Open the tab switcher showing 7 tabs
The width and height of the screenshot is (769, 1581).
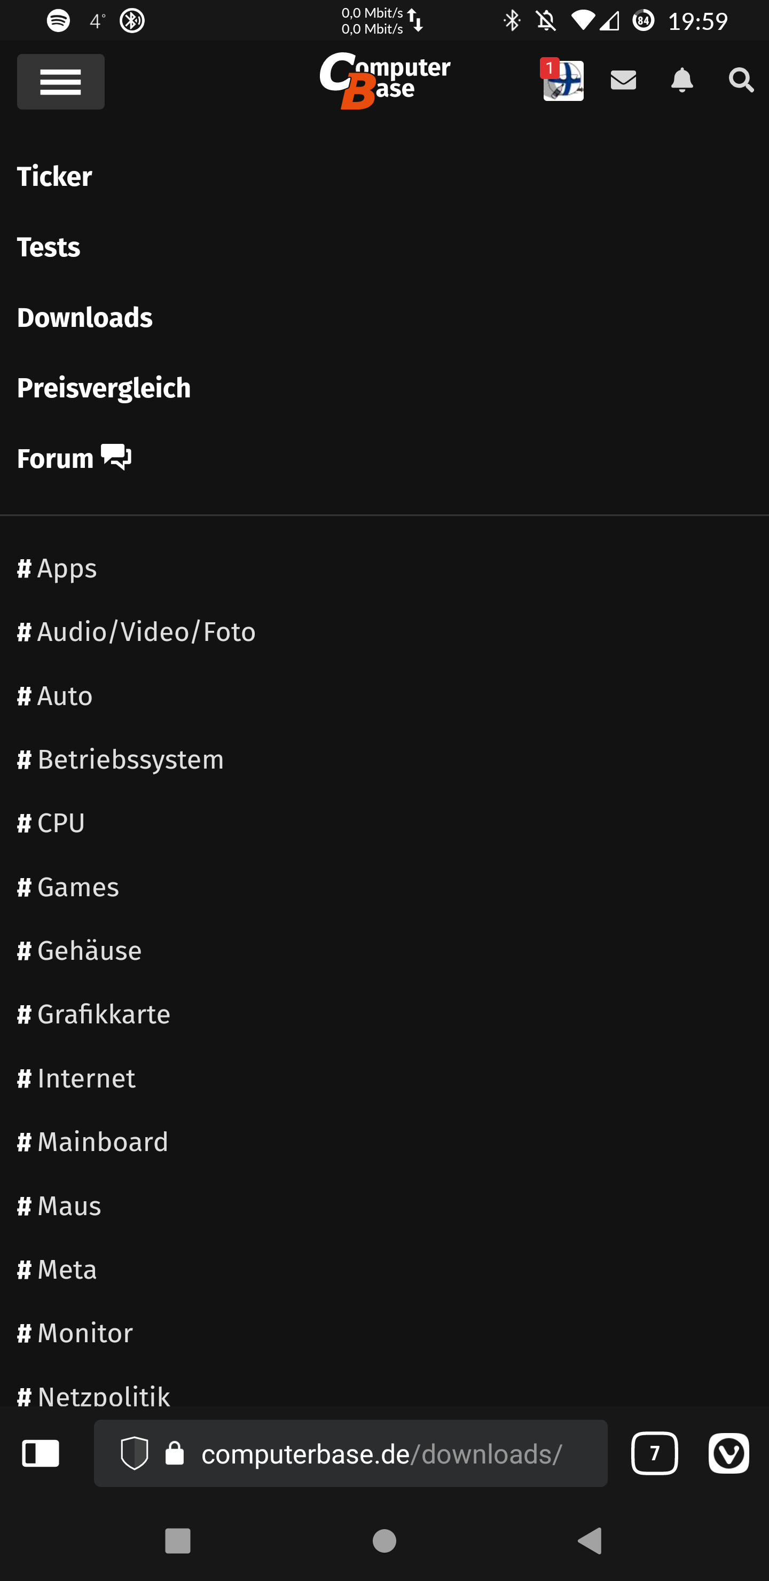(654, 1453)
